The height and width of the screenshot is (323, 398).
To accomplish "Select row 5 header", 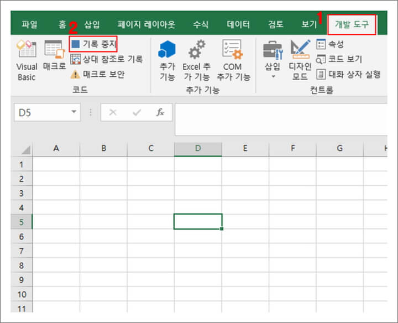I will click(22, 222).
